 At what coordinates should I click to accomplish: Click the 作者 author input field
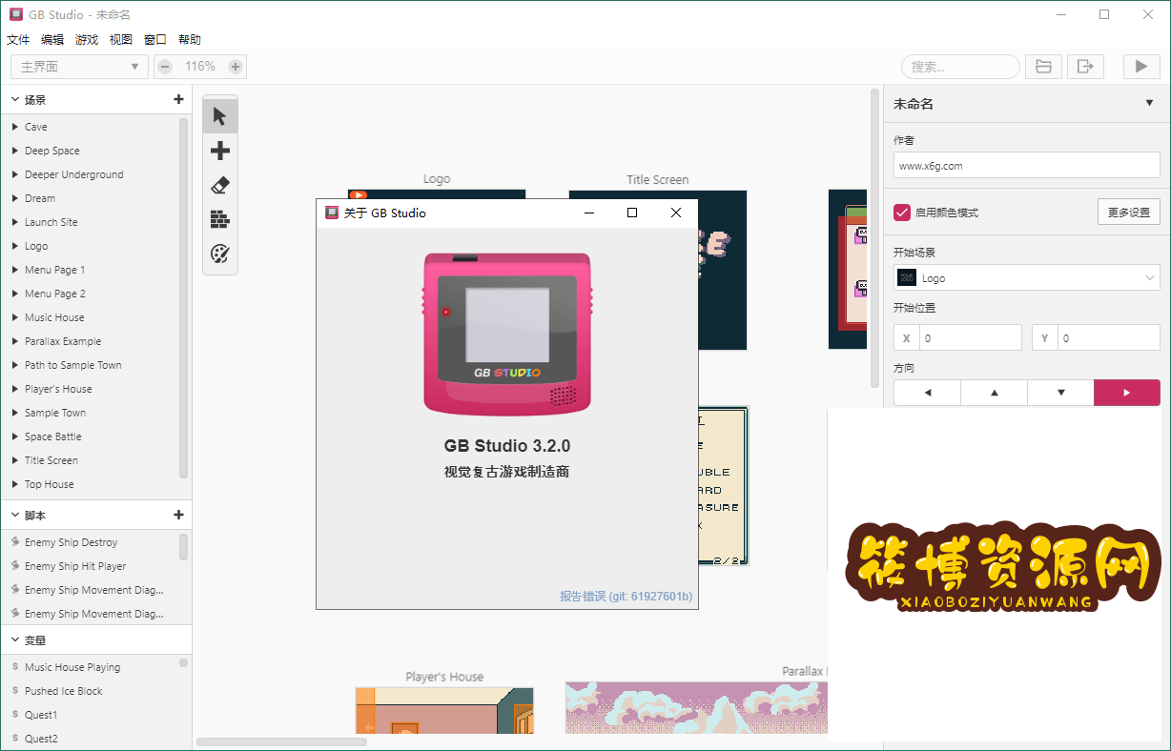click(1027, 165)
